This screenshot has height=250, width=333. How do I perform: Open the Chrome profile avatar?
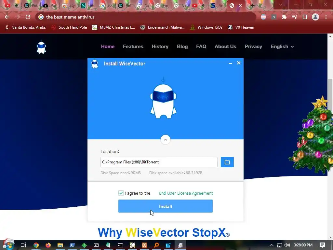click(x=315, y=17)
